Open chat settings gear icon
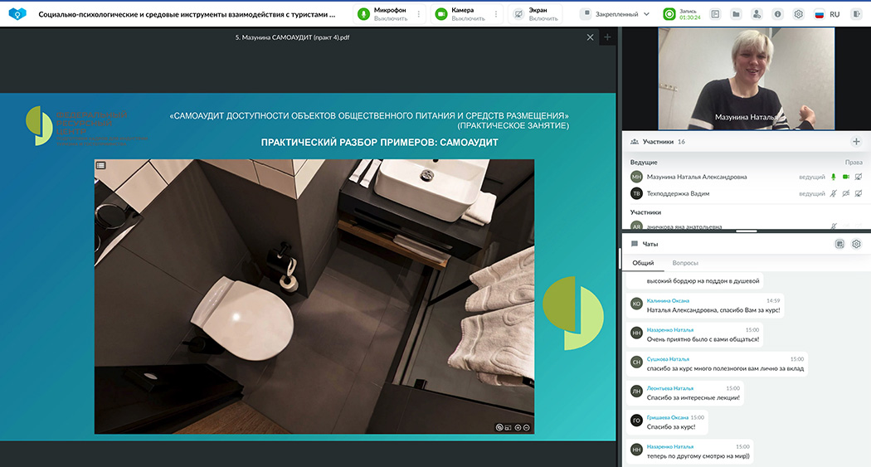 [856, 244]
